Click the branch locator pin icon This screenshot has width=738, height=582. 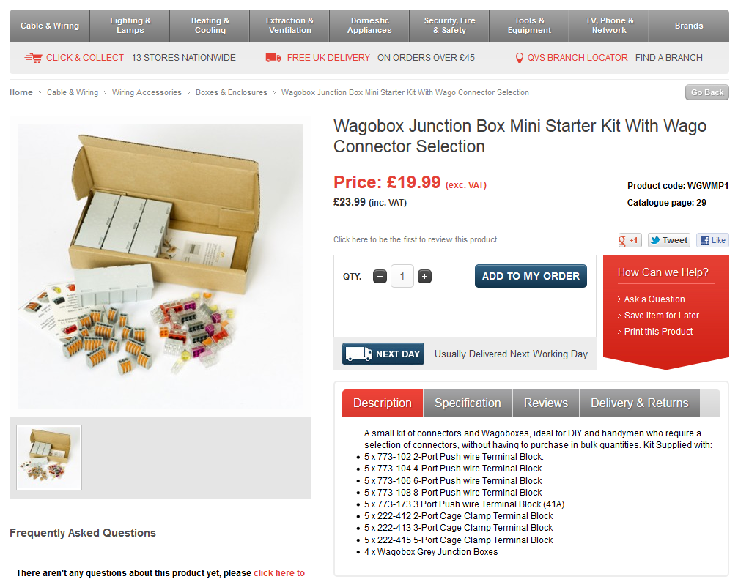tap(519, 58)
